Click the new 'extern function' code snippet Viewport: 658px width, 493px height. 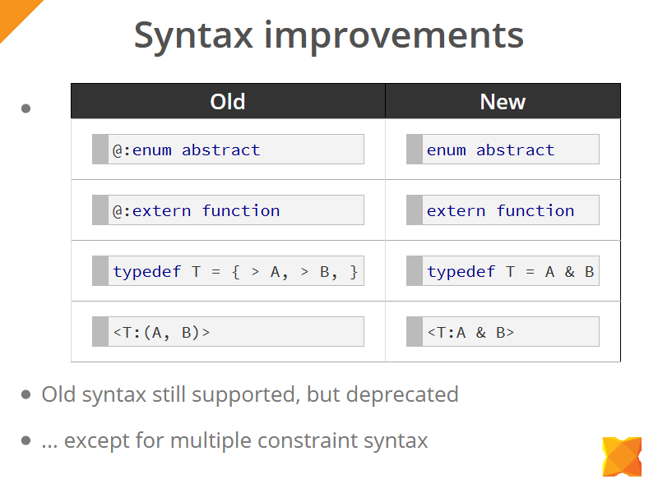(x=503, y=210)
